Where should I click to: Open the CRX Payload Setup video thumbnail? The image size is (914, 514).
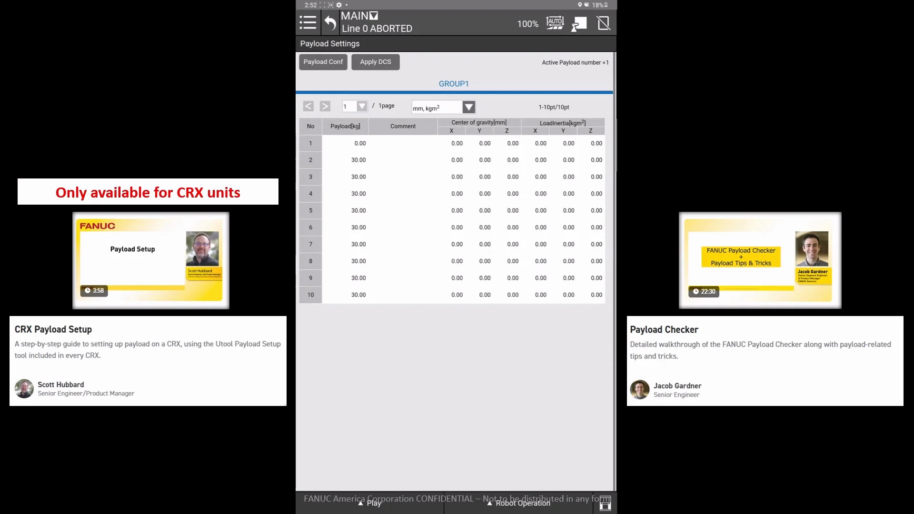click(150, 260)
